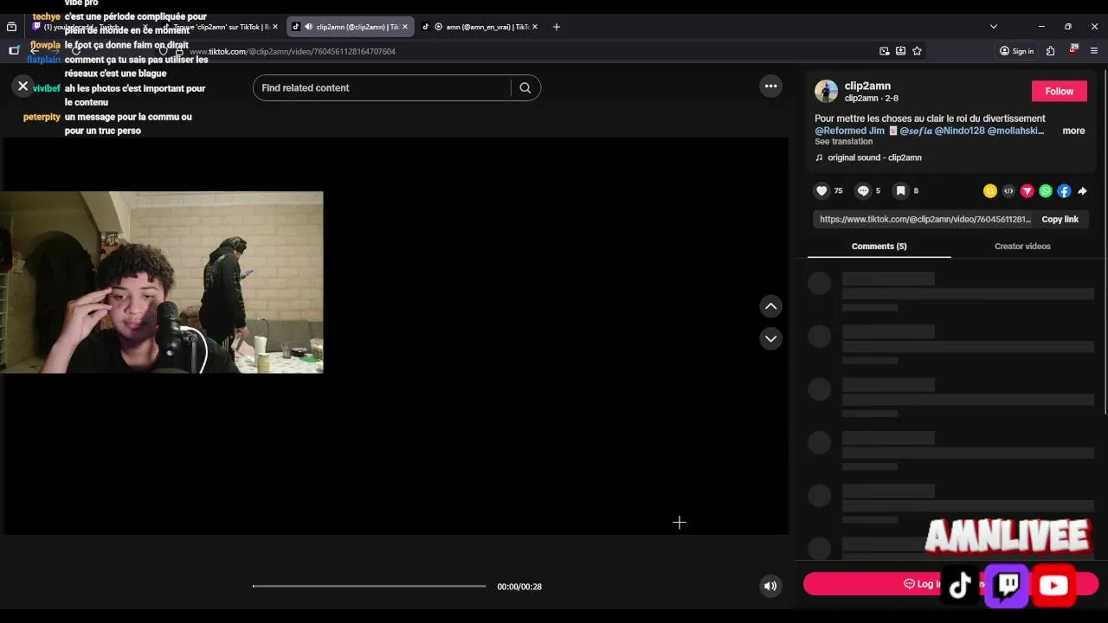Viewport: 1108px width, 623px height.
Task: Mute the video with speaker icon
Action: (x=770, y=586)
